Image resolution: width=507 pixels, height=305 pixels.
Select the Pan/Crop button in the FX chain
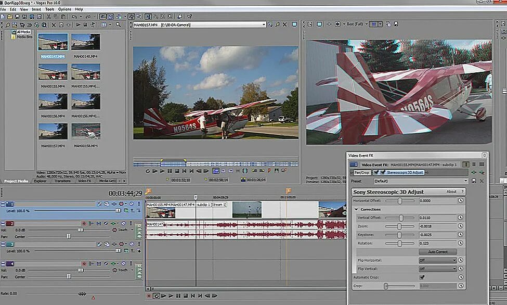pos(361,173)
